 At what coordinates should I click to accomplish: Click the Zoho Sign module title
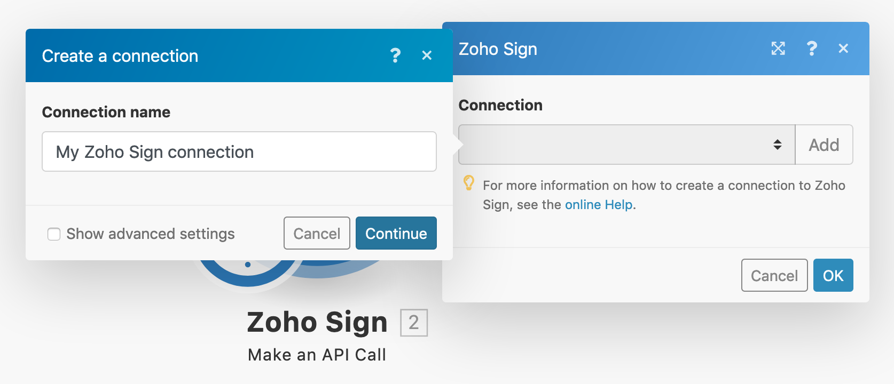[x=317, y=322]
